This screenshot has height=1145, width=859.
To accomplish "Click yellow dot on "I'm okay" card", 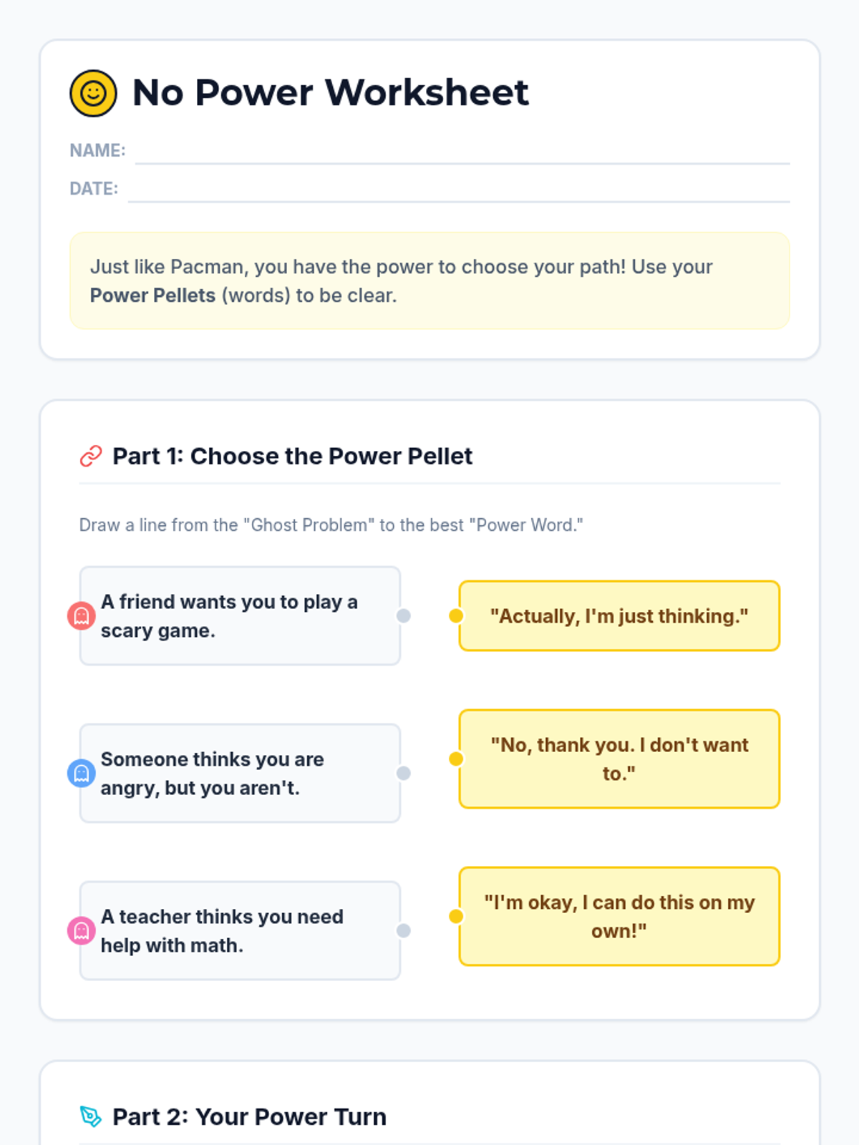I will (456, 916).
